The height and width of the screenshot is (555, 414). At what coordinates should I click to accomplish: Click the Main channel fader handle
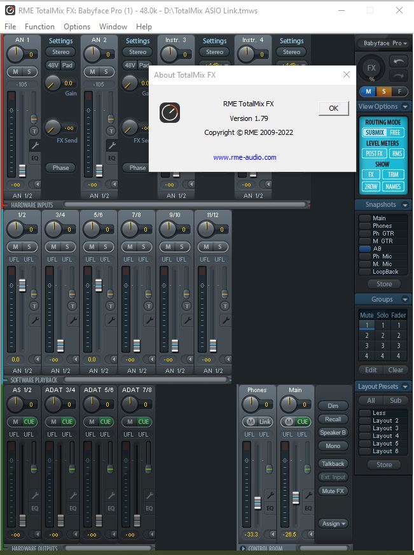click(296, 498)
